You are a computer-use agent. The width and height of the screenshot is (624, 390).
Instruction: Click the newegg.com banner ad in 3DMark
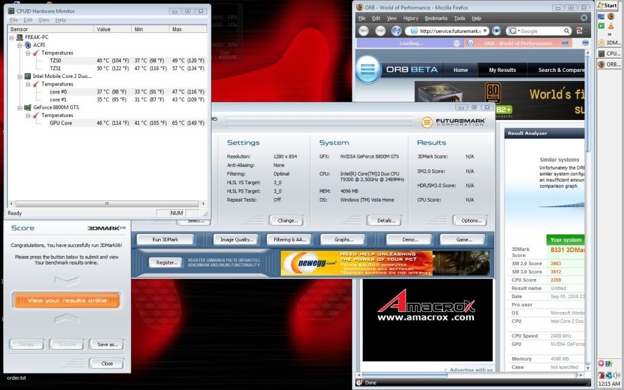pos(385,263)
